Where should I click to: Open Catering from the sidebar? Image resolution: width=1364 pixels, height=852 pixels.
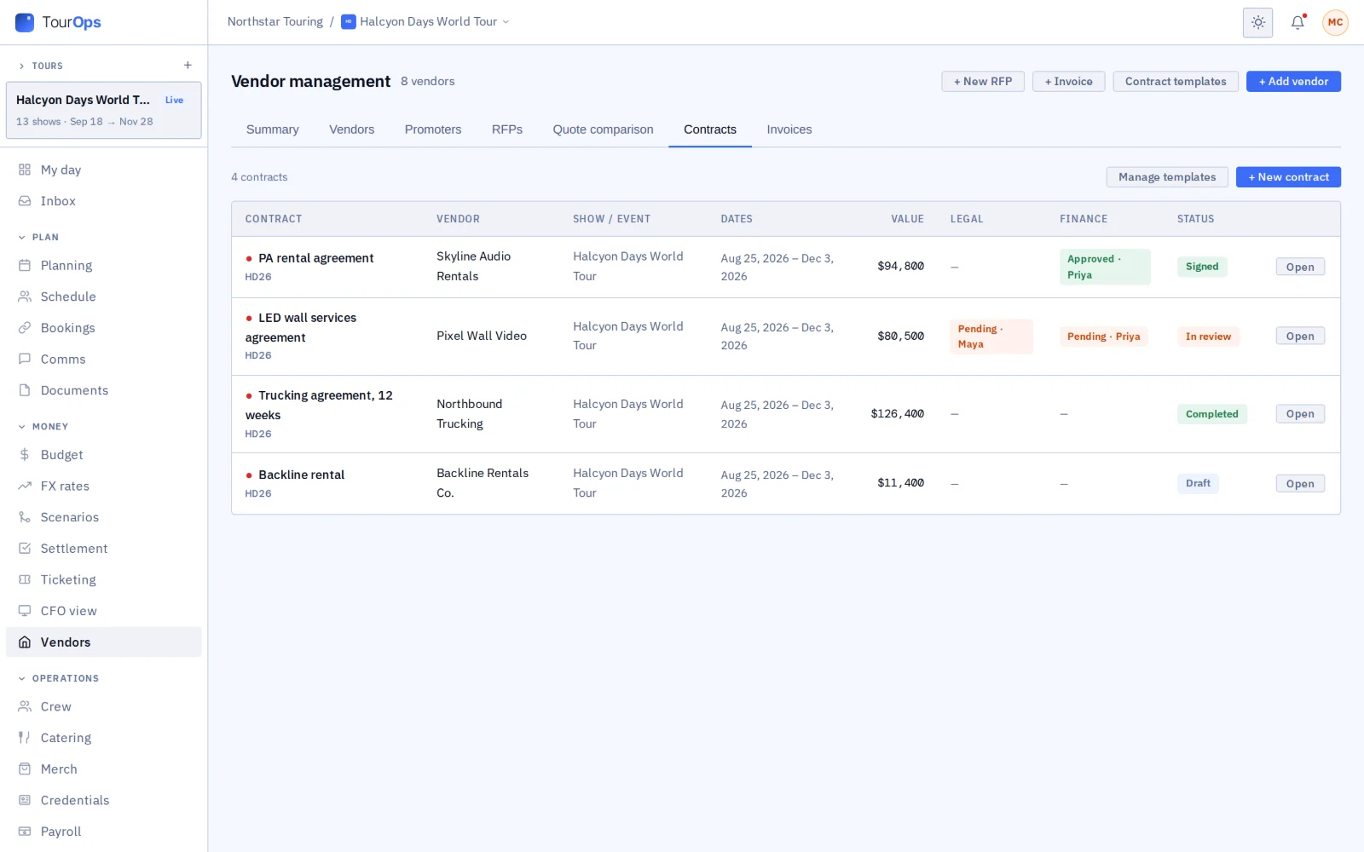[x=104, y=738]
